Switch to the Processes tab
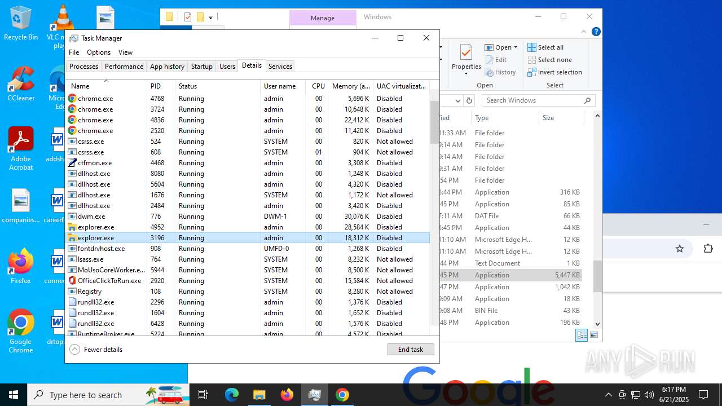722x406 pixels. click(83, 67)
